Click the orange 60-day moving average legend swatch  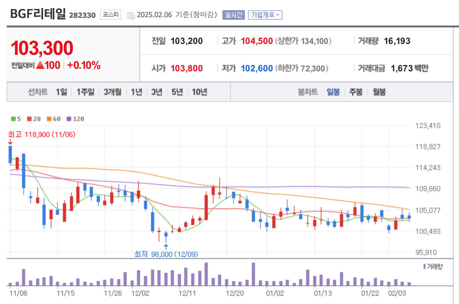[x=49, y=119]
